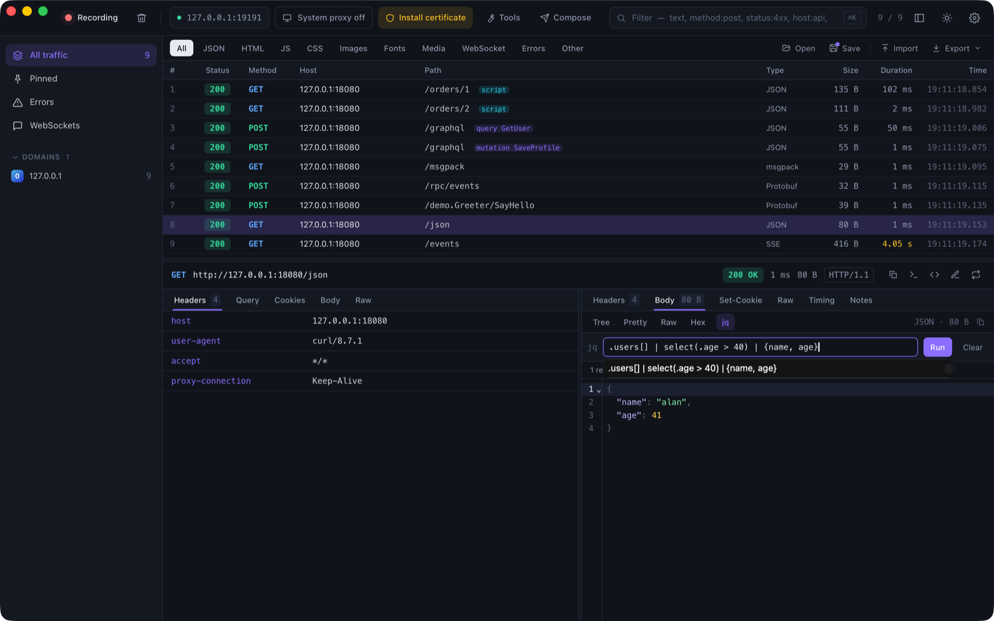This screenshot has width=994, height=621.
Task: Open a saved session file
Action: [x=798, y=49]
